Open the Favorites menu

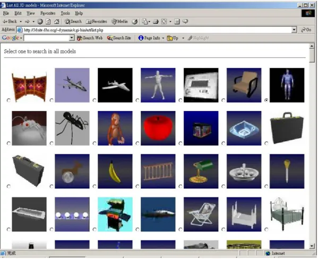coord(48,13)
